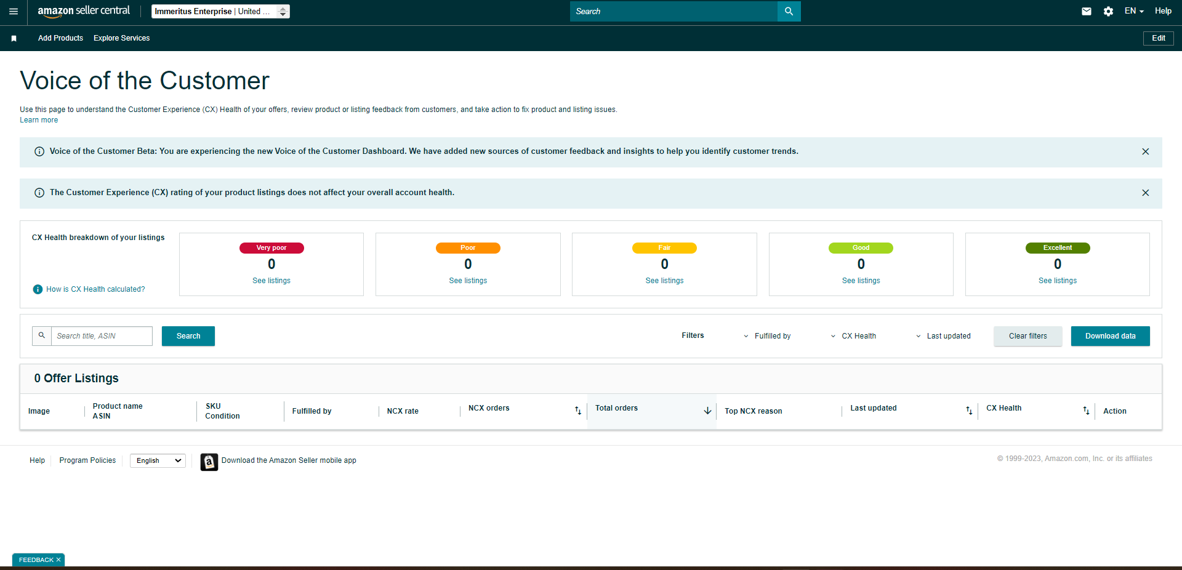This screenshot has height=570, width=1182.
Task: See listings under Excellent
Action: tap(1058, 281)
